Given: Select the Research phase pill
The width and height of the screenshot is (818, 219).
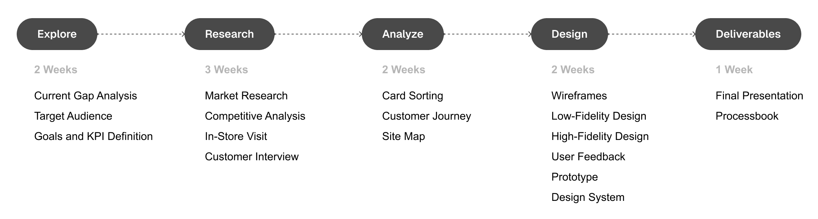Looking at the screenshot, I should (x=230, y=34).
